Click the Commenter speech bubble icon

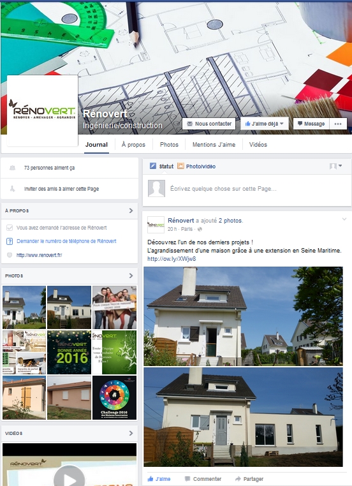(x=187, y=478)
